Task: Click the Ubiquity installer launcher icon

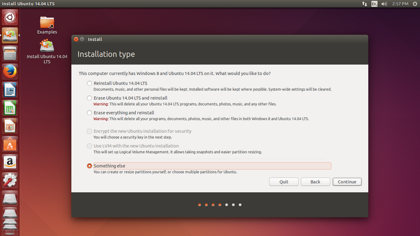Action: point(10,35)
